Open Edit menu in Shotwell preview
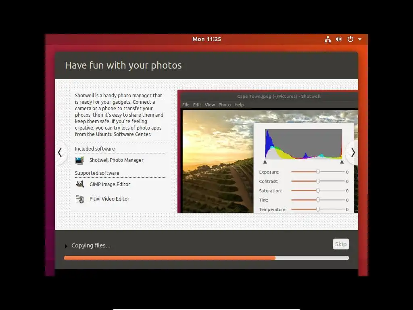The height and width of the screenshot is (310, 413). click(x=197, y=105)
